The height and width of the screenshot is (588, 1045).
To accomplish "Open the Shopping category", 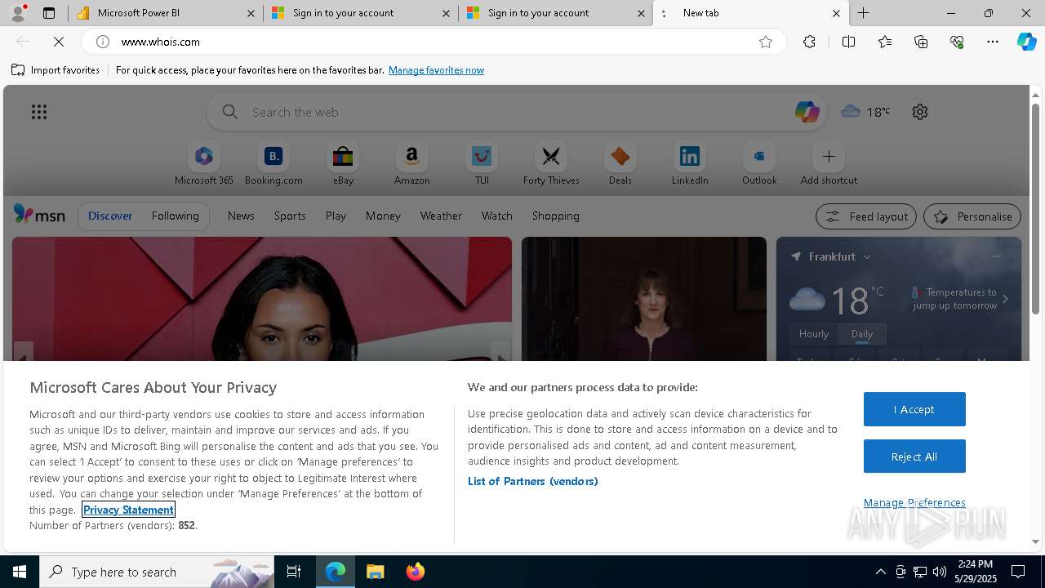I will (556, 216).
